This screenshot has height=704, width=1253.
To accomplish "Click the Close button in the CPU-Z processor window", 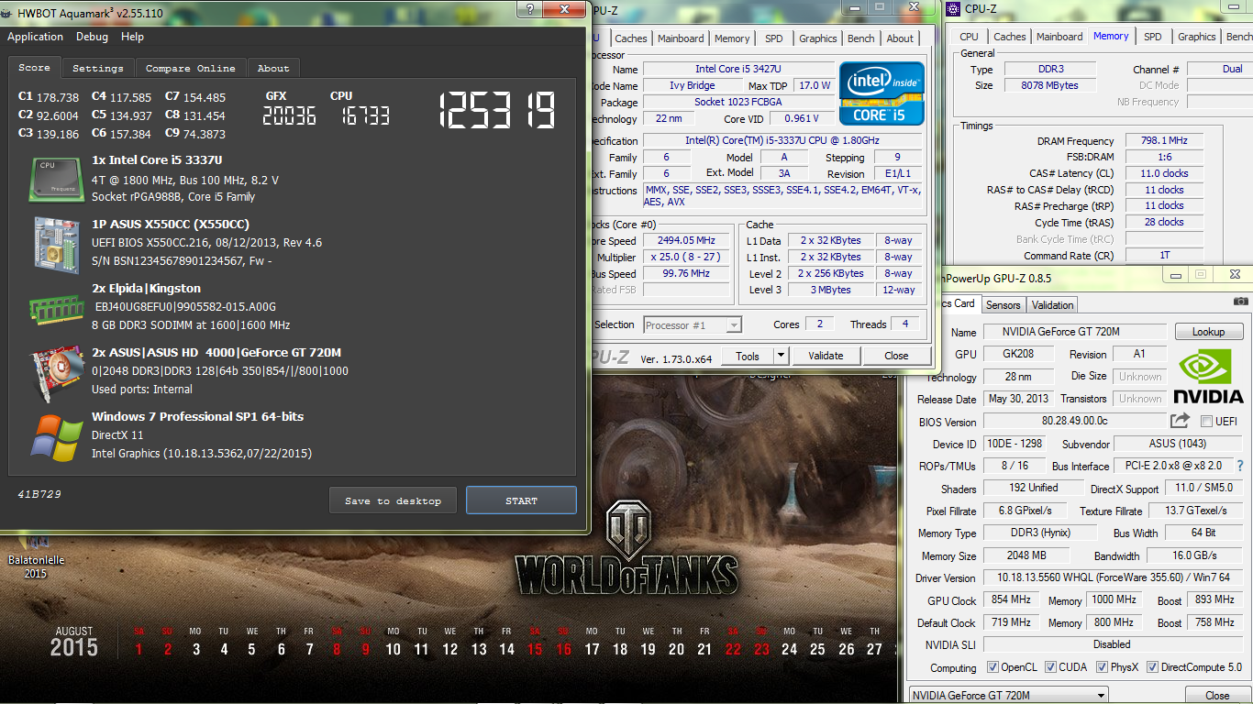I will [x=896, y=356].
